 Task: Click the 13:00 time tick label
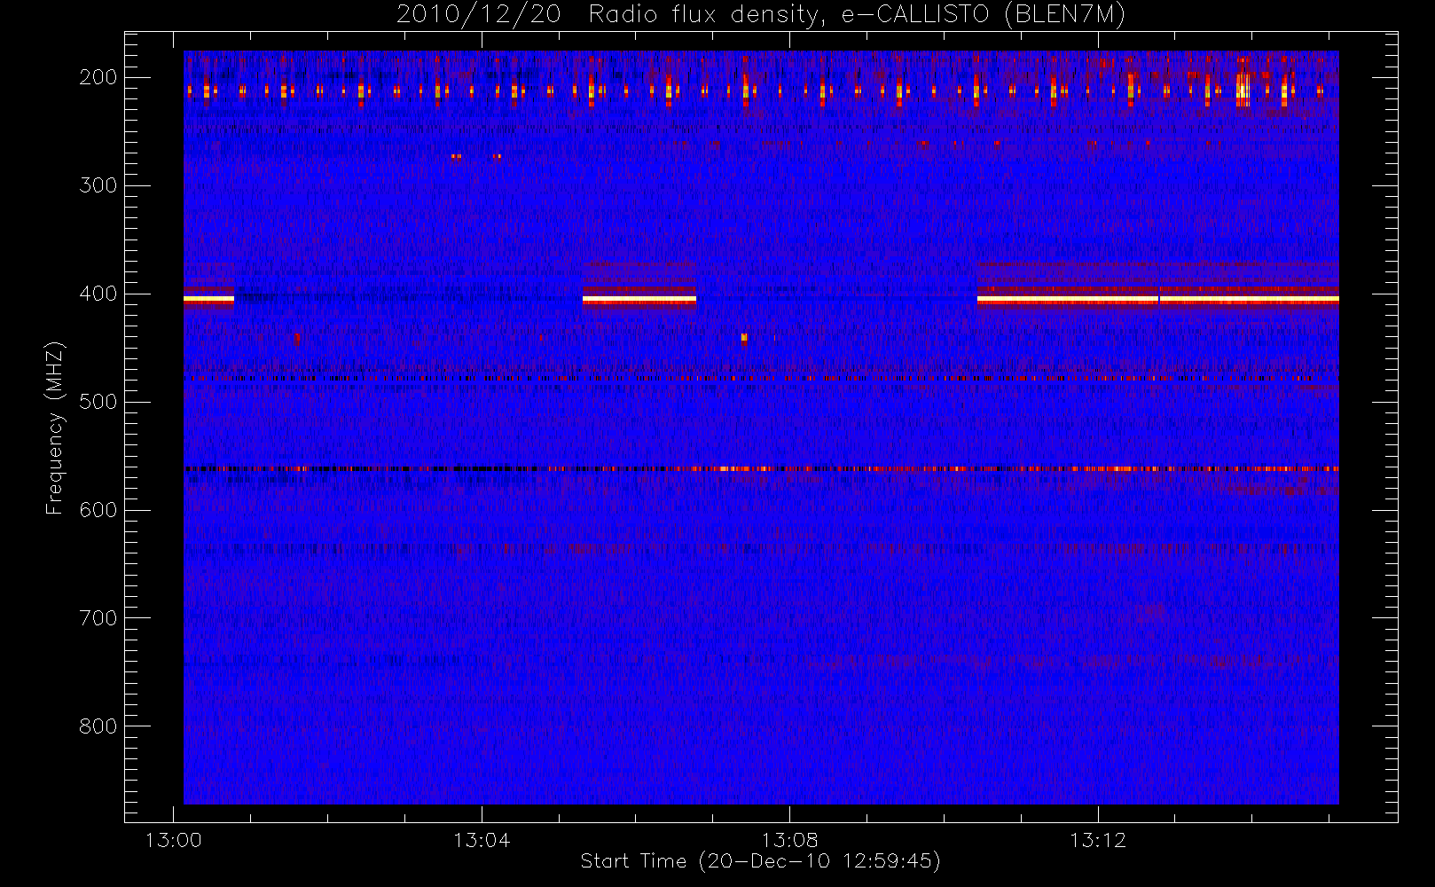pos(173,840)
